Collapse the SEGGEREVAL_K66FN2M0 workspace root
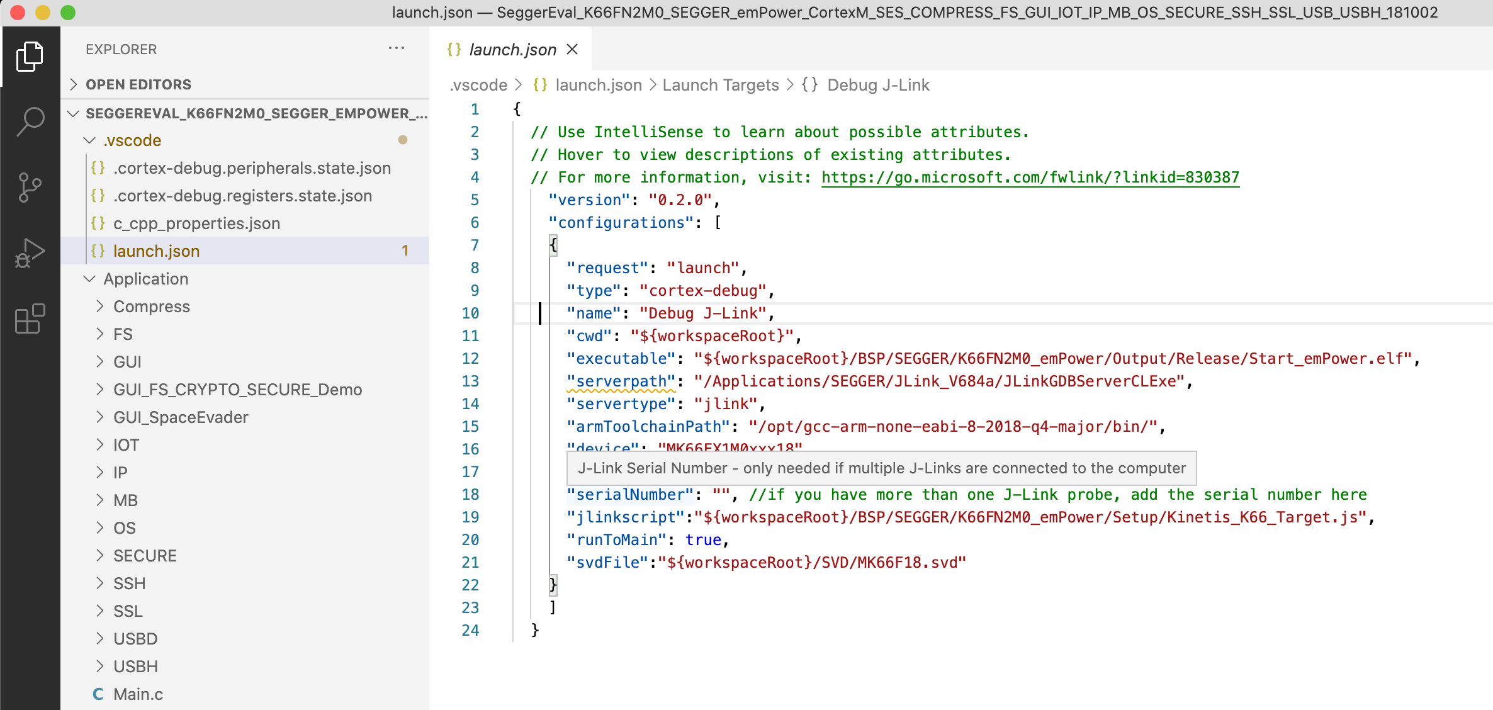1493x710 pixels. tap(74, 113)
